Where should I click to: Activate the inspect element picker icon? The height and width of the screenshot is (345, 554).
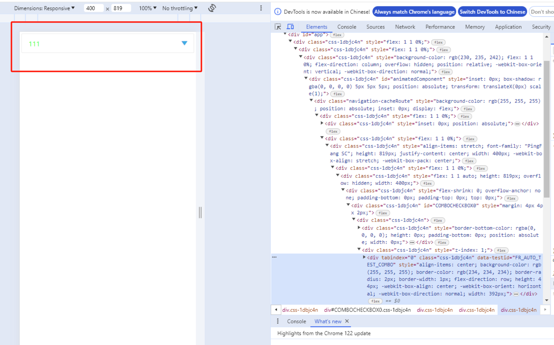(x=278, y=27)
